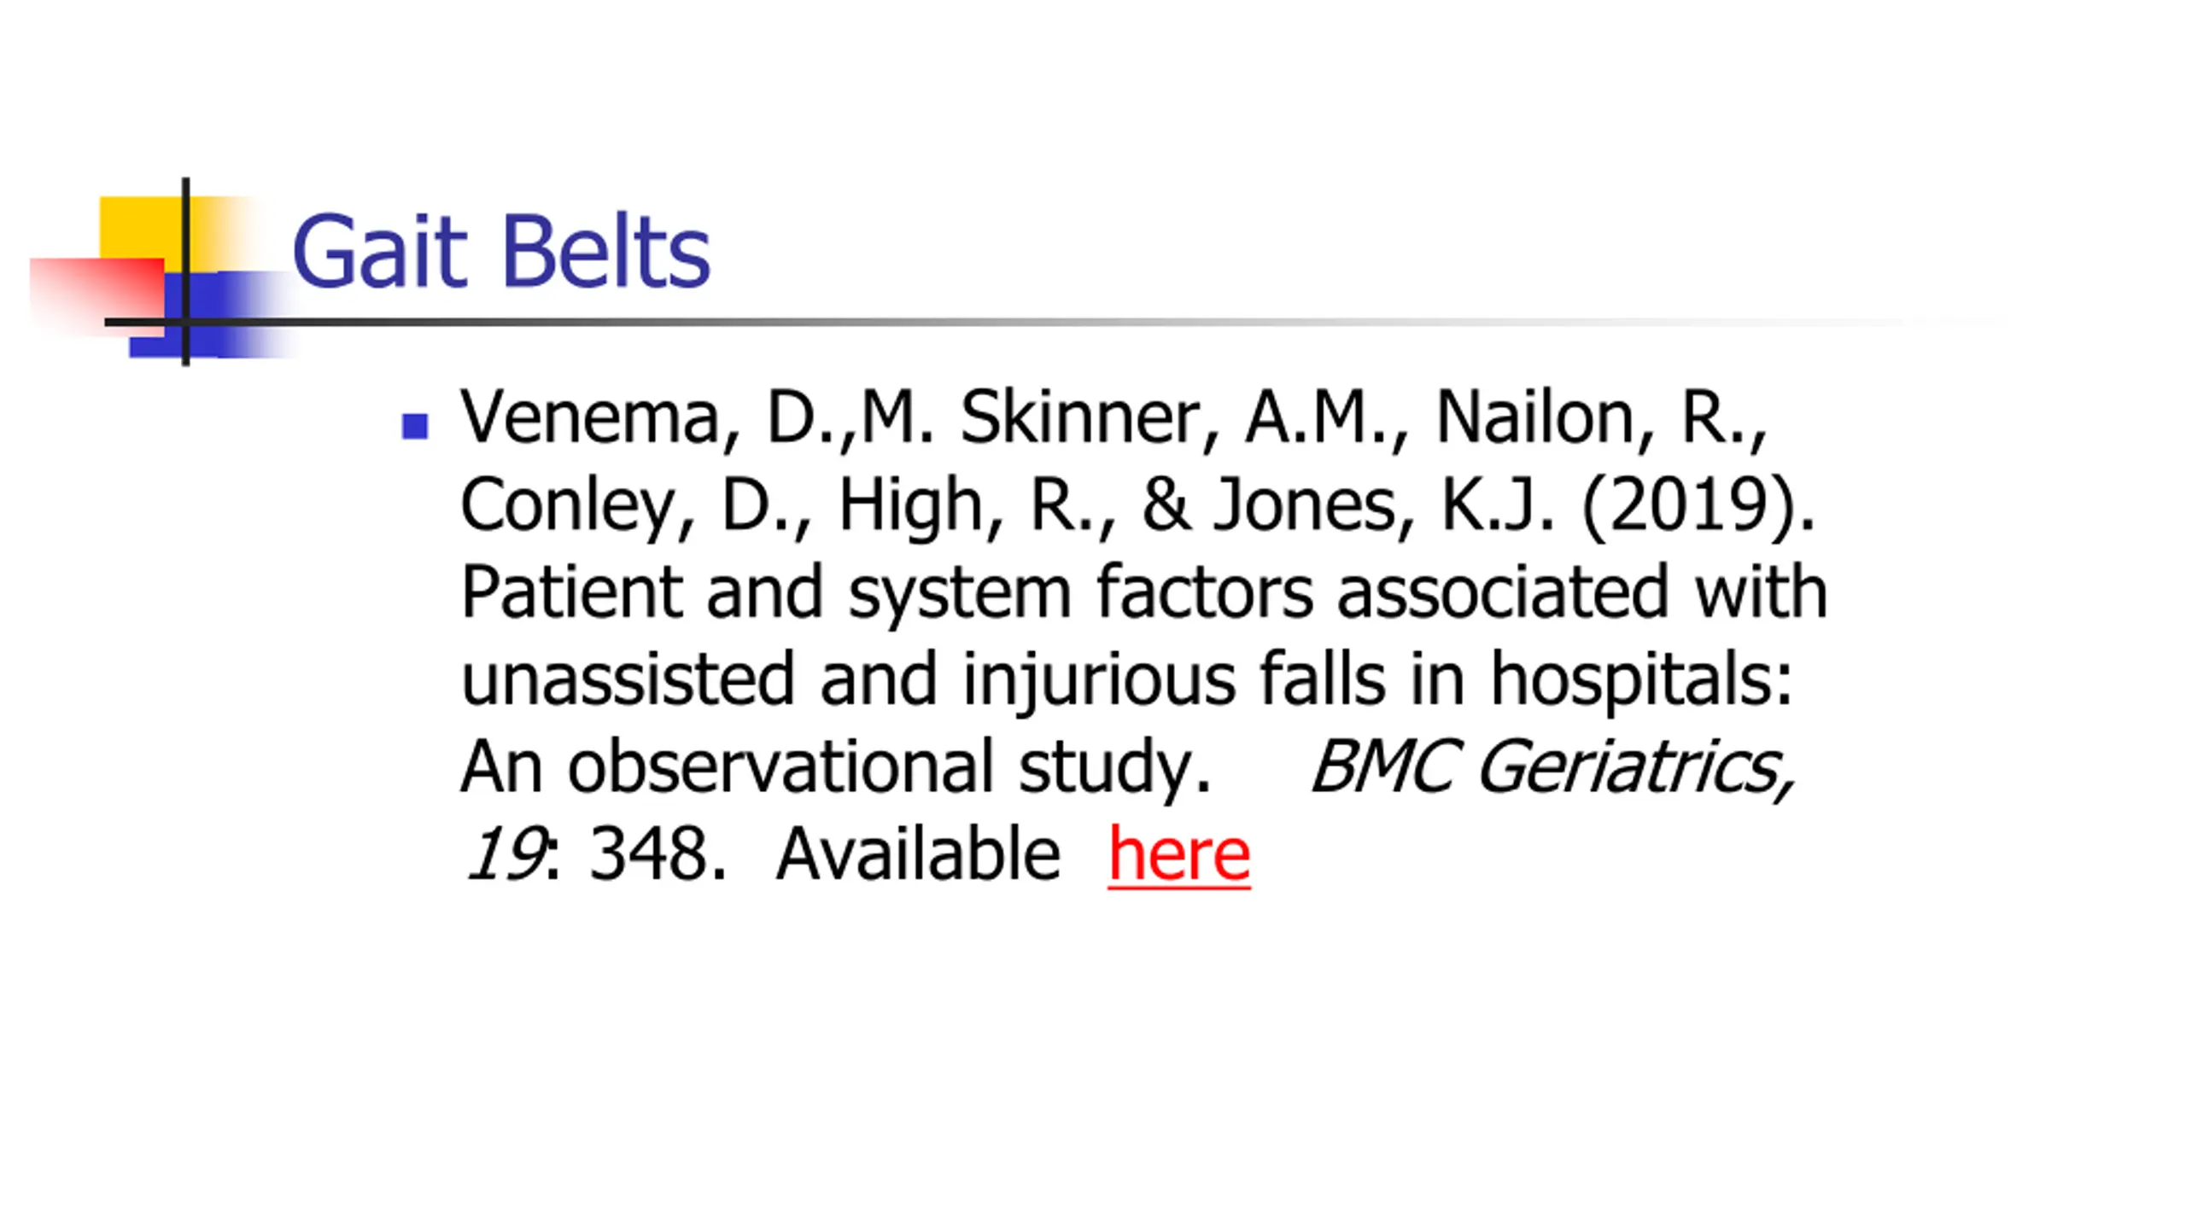Click the word 'hospitals:' in citation
This screenshot has width=2186, height=1229.
[x=1640, y=680]
